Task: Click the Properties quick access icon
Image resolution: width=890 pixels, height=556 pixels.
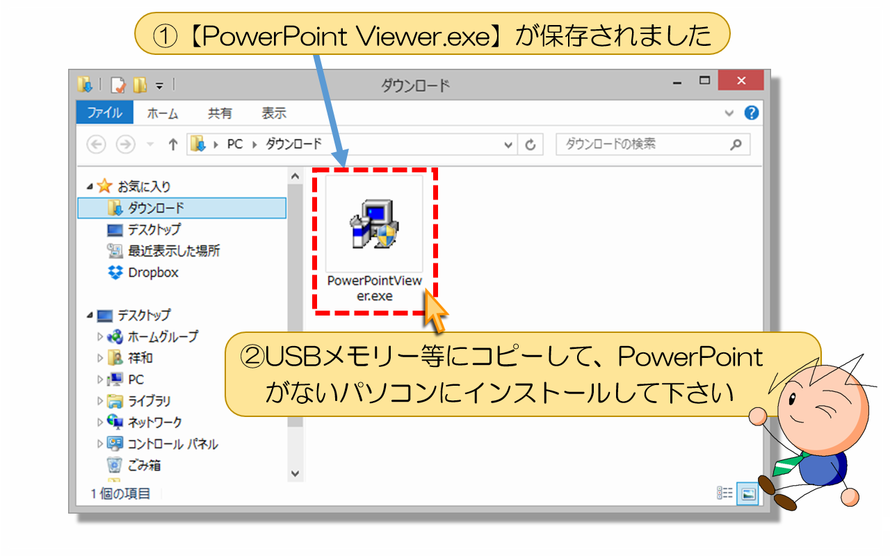Action: [x=118, y=85]
